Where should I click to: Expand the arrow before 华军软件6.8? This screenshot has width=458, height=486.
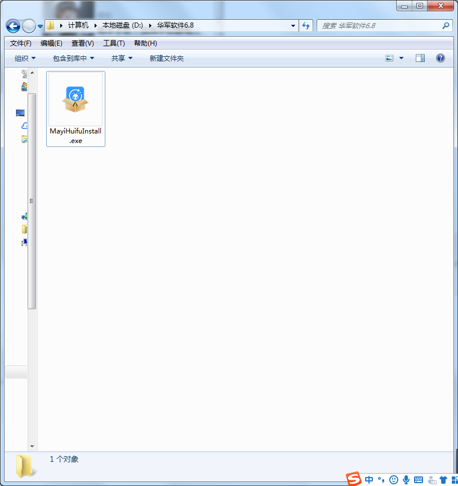[x=150, y=25]
